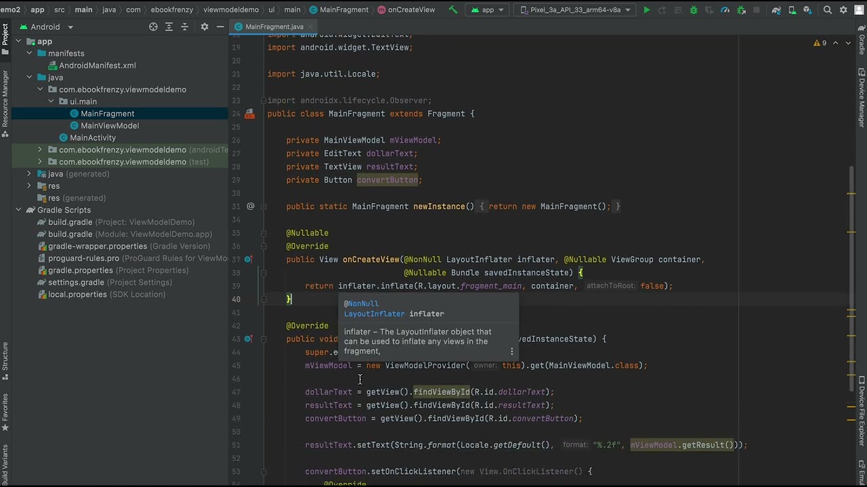Image resolution: width=867 pixels, height=487 pixels.
Task: Toggle code fold marker on line 38
Action: pyautogui.click(x=263, y=273)
